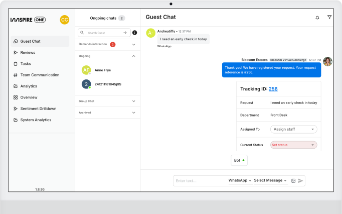Screen dimensions: 342x214
Task: Click the WhatsApp label under message
Action: (164, 46)
